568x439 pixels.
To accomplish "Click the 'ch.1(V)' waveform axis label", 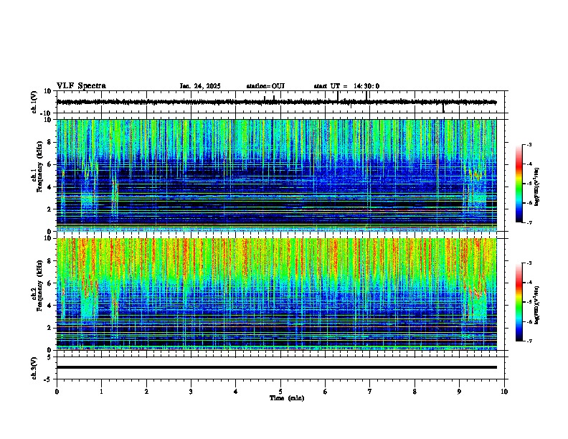I will [x=34, y=102].
